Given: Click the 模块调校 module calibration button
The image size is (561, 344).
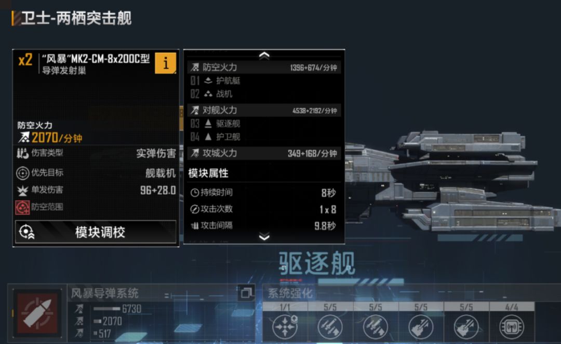Looking at the screenshot, I should [x=96, y=232].
